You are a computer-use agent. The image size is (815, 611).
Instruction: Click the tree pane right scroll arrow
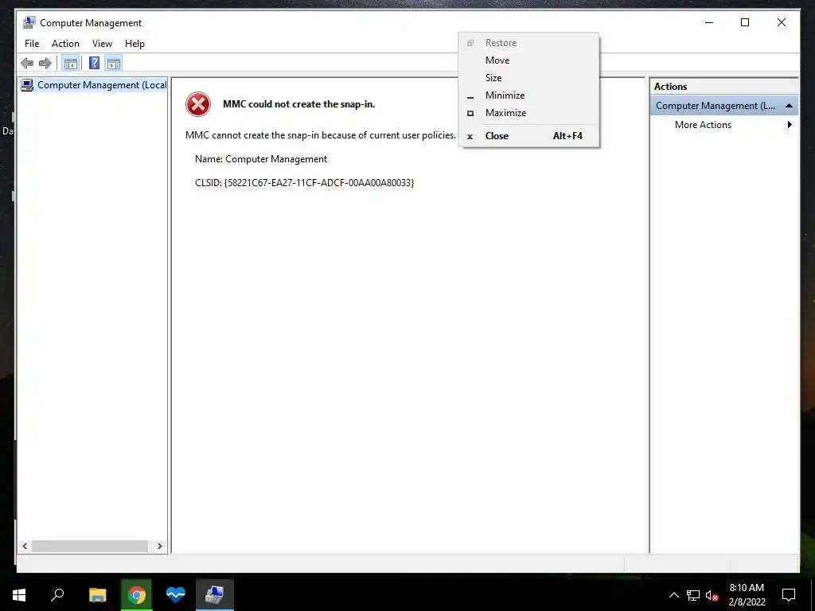coord(159,546)
